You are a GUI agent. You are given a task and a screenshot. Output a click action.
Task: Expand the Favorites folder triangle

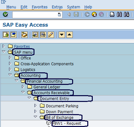pyautogui.click(x=4, y=46)
